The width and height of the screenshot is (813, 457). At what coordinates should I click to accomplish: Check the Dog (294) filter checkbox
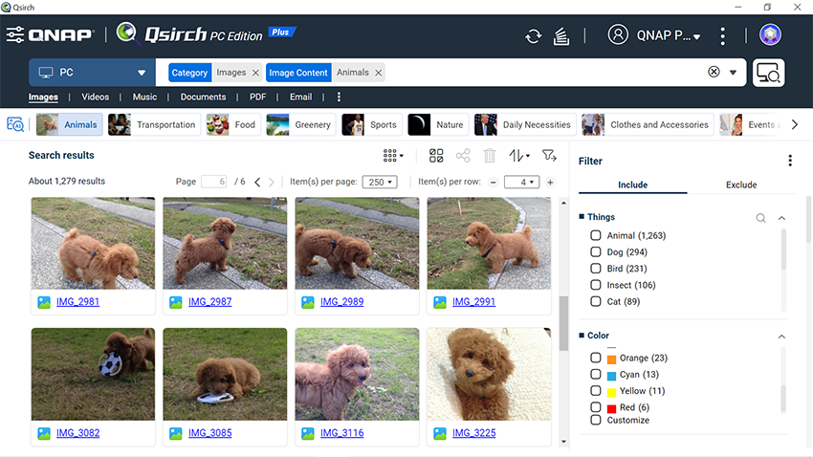point(596,252)
